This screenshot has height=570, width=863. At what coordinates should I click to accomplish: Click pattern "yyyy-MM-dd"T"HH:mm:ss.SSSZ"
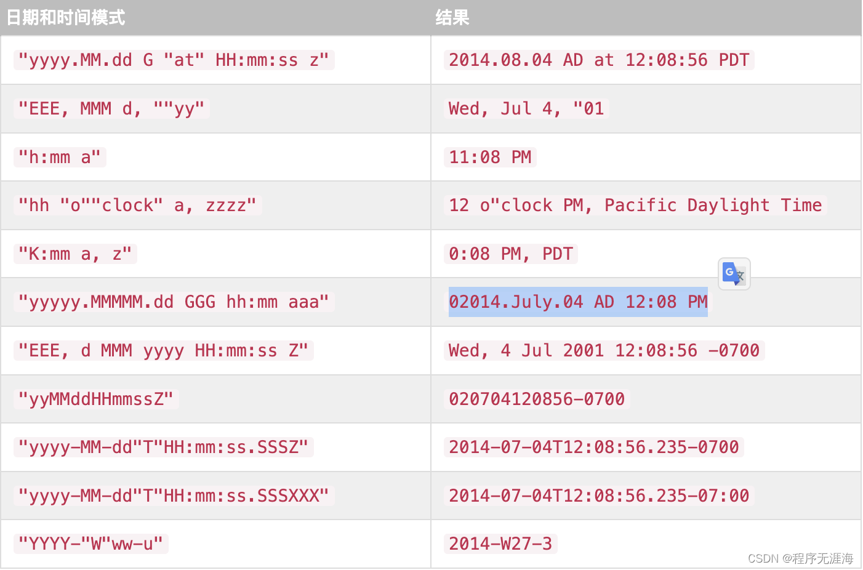[x=164, y=447]
